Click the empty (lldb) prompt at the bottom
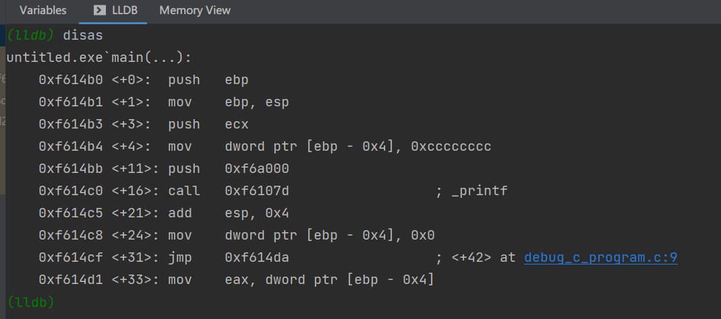Image resolution: width=721 pixels, height=319 pixels. coord(30,302)
